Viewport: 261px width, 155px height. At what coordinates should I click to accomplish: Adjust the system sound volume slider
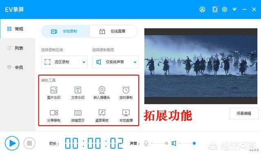click(x=187, y=143)
